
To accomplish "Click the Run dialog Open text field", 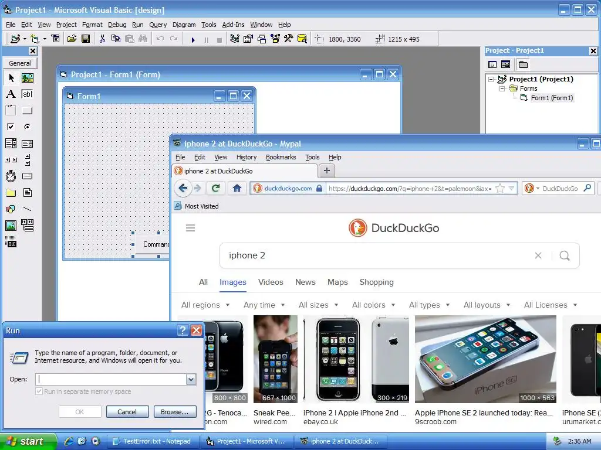I will tap(111, 379).
